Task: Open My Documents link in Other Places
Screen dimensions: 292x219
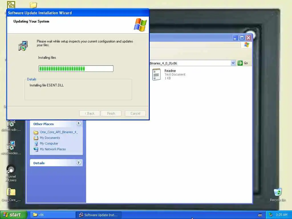Action: 50,138
